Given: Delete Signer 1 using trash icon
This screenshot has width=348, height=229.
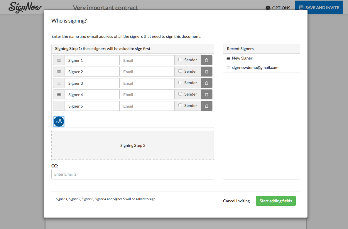Looking at the screenshot, I should 207,60.
